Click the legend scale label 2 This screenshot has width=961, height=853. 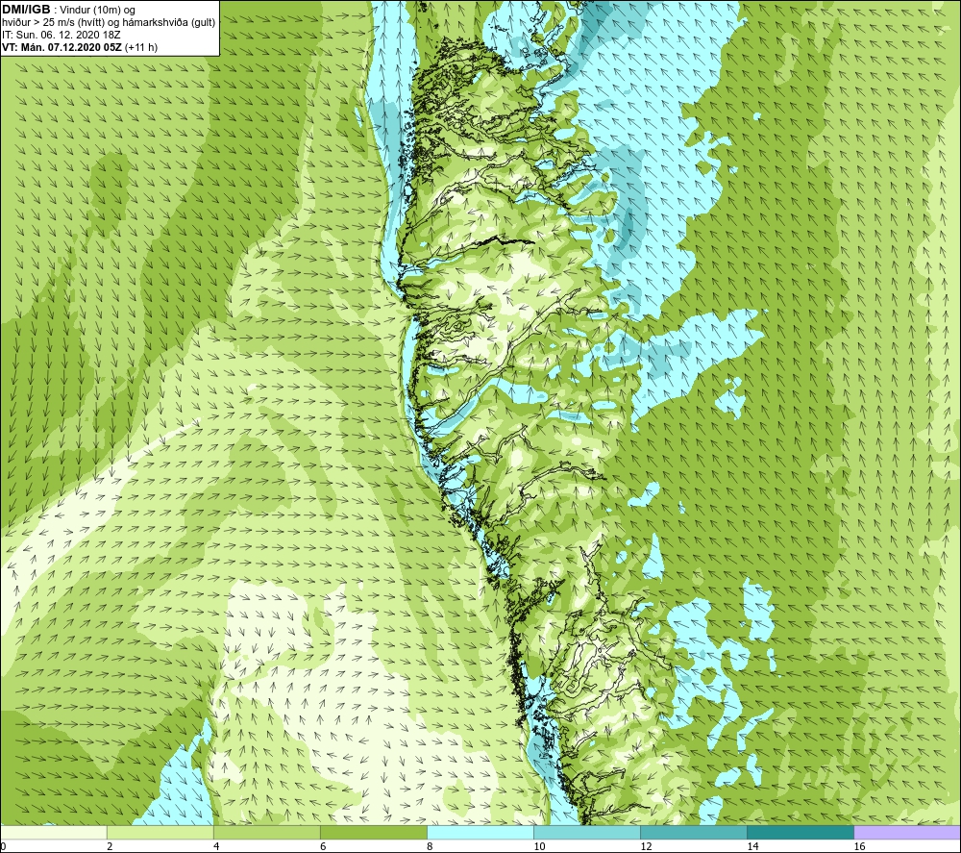[110, 846]
